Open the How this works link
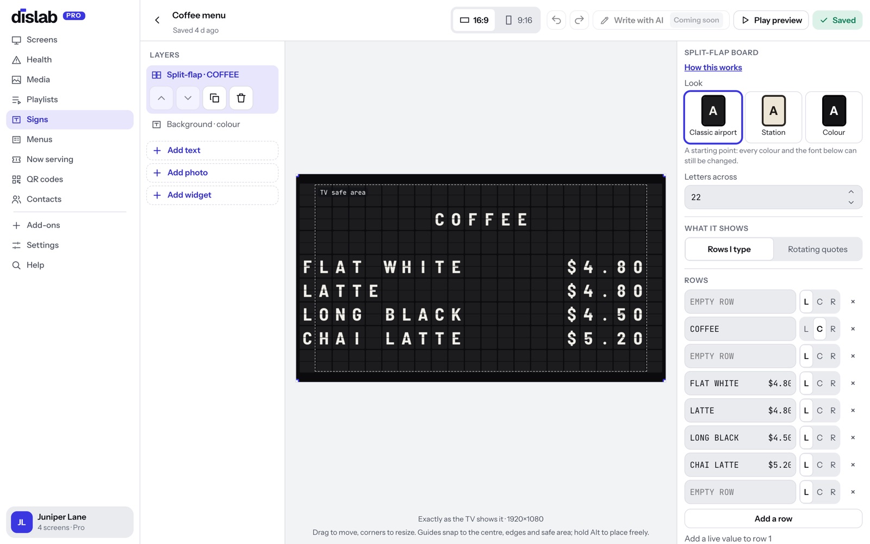 tap(713, 67)
